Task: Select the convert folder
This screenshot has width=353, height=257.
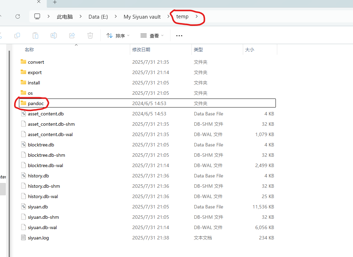Action: [35, 62]
